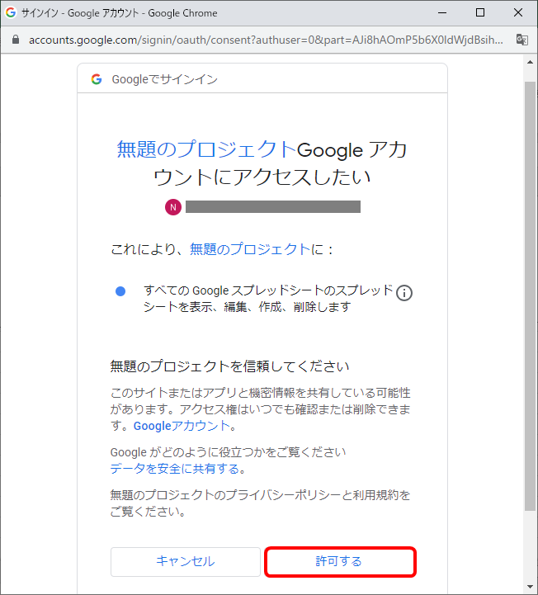Screen dimensions: 538x595
Task: Click the キャンセル cancel button
Action: (185, 562)
